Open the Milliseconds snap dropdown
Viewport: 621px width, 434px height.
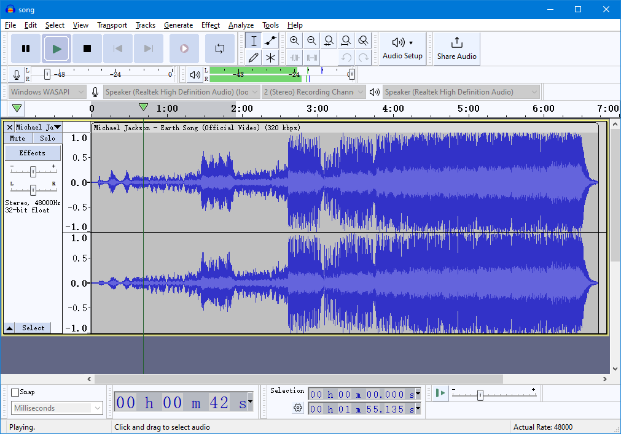pyautogui.click(x=57, y=408)
